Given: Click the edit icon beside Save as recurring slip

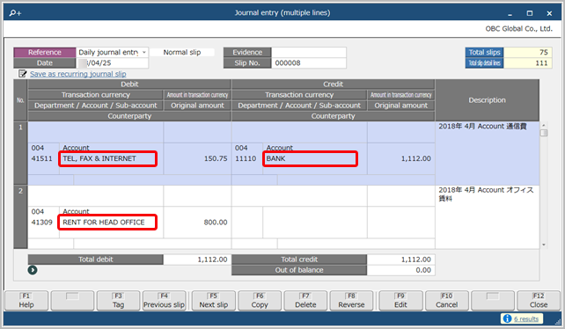Looking at the screenshot, I should [22, 74].
